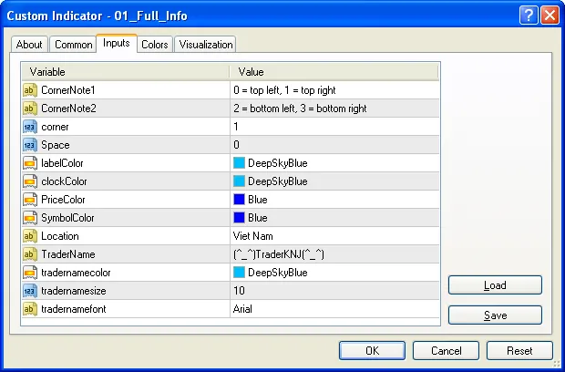
Task: Select the color icon beside labelColor
Action: point(29,163)
